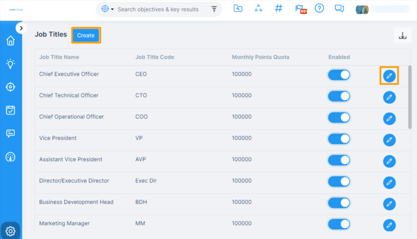Select the CEO row's 100000 quota value
This screenshot has width=417, height=239.
pyautogui.click(x=241, y=74)
